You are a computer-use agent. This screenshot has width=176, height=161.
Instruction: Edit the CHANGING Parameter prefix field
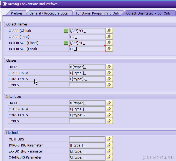(x=87, y=157)
